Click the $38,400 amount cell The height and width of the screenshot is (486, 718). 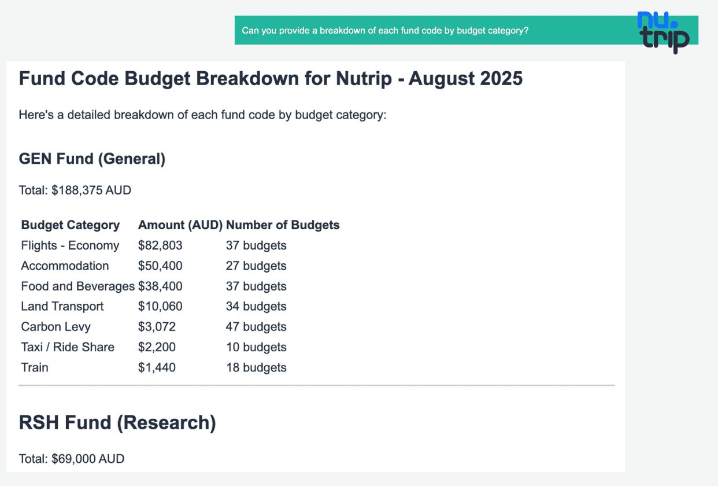pyautogui.click(x=160, y=286)
